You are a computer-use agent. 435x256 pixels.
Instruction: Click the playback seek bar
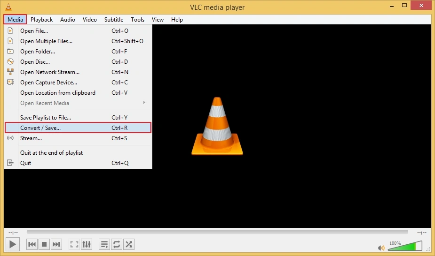[217, 232]
